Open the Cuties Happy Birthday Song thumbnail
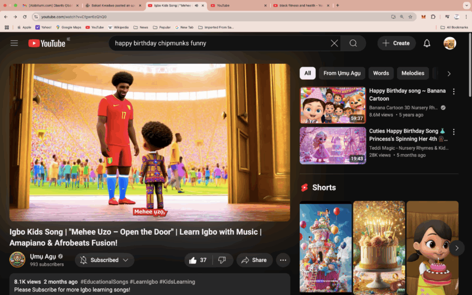This screenshot has width=472, height=295. (x=332, y=145)
